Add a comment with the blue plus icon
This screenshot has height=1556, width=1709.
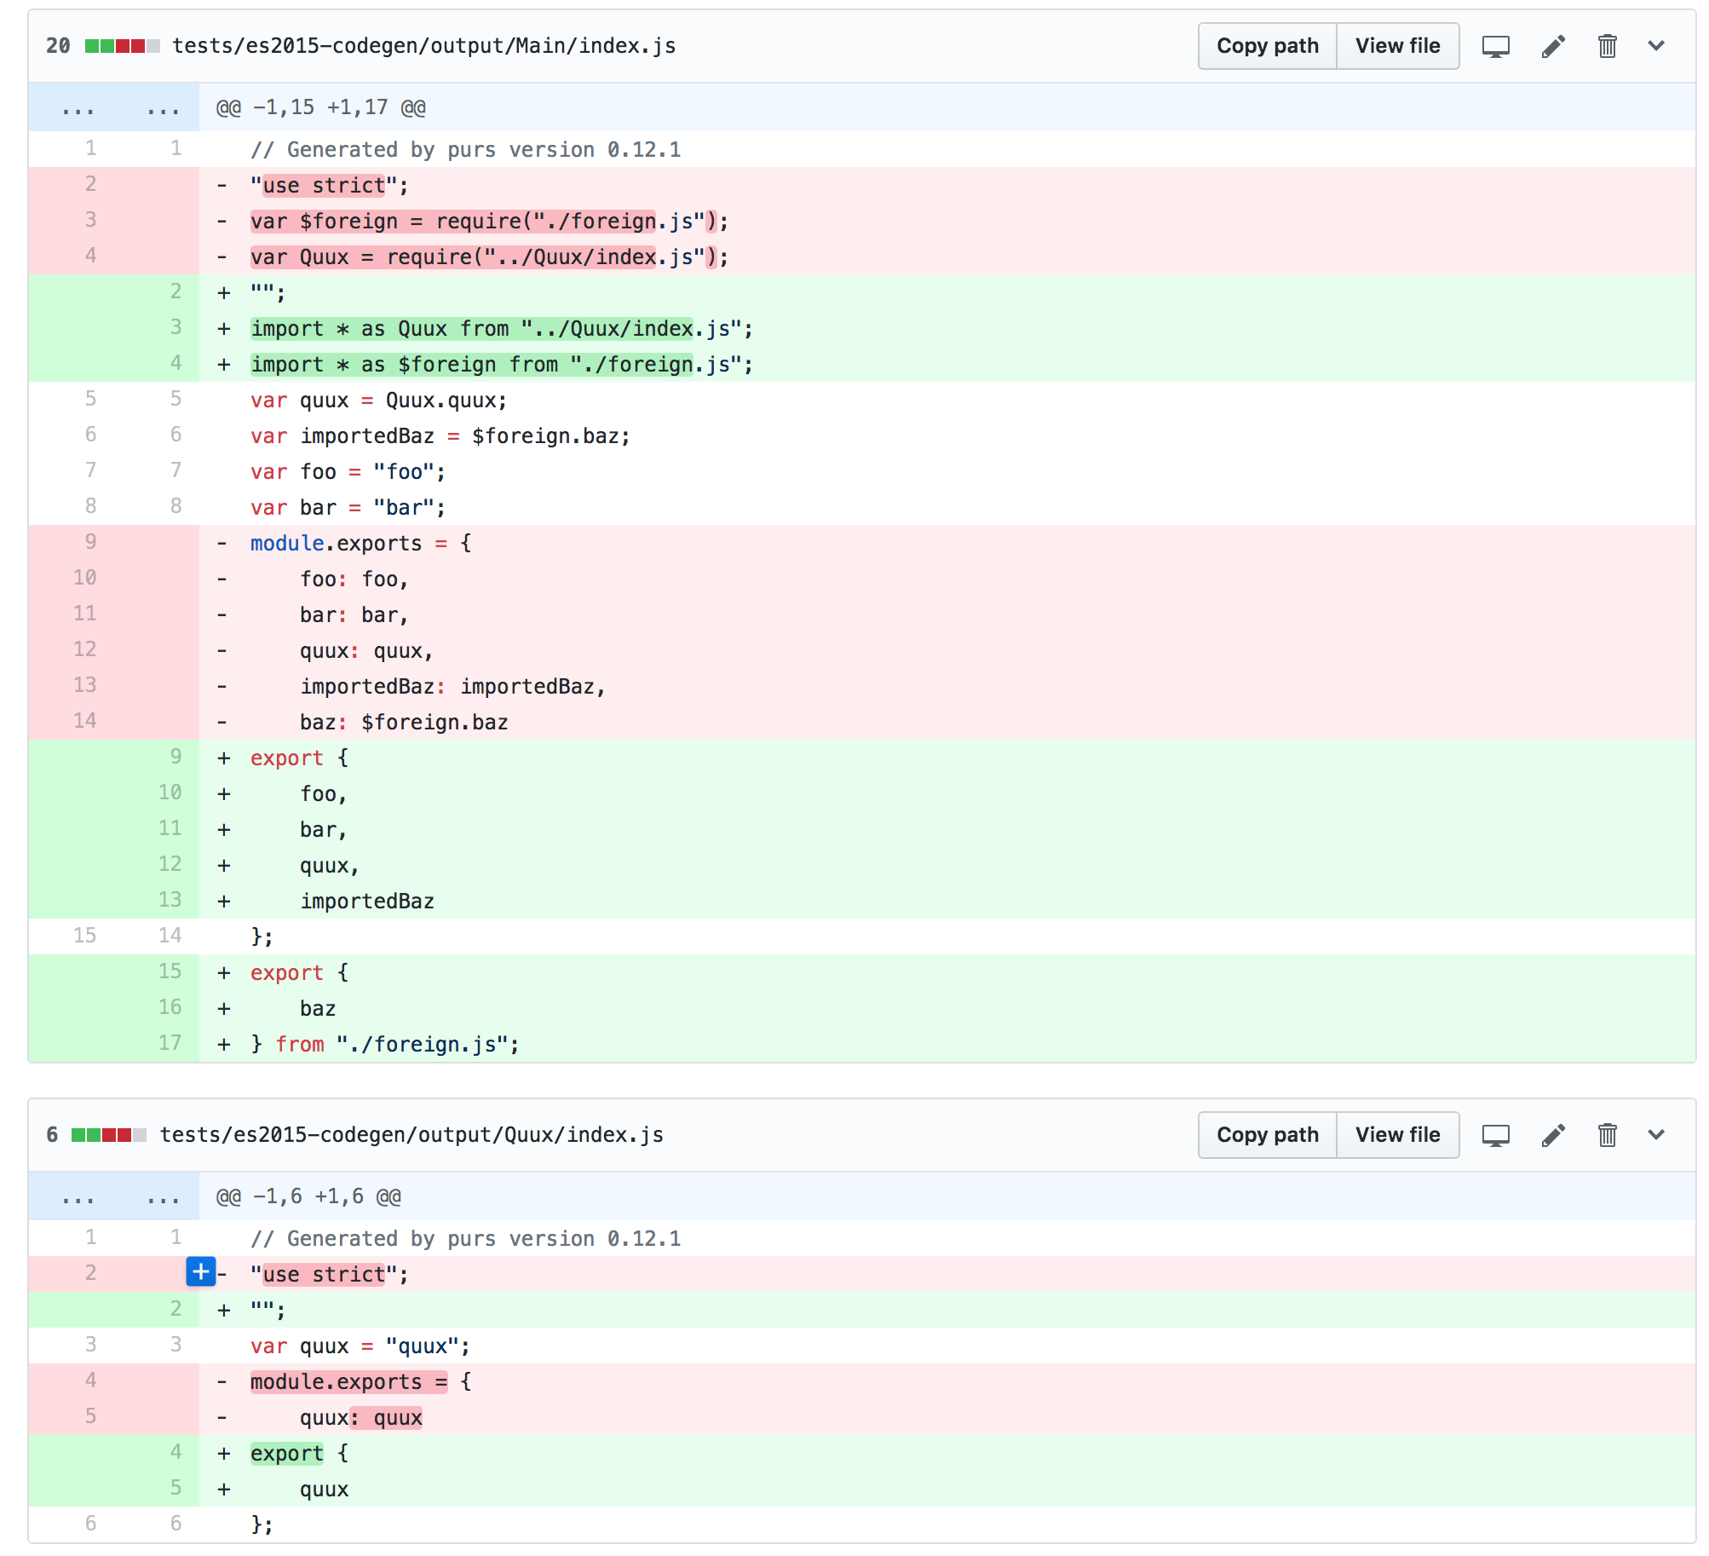pyautogui.click(x=201, y=1272)
